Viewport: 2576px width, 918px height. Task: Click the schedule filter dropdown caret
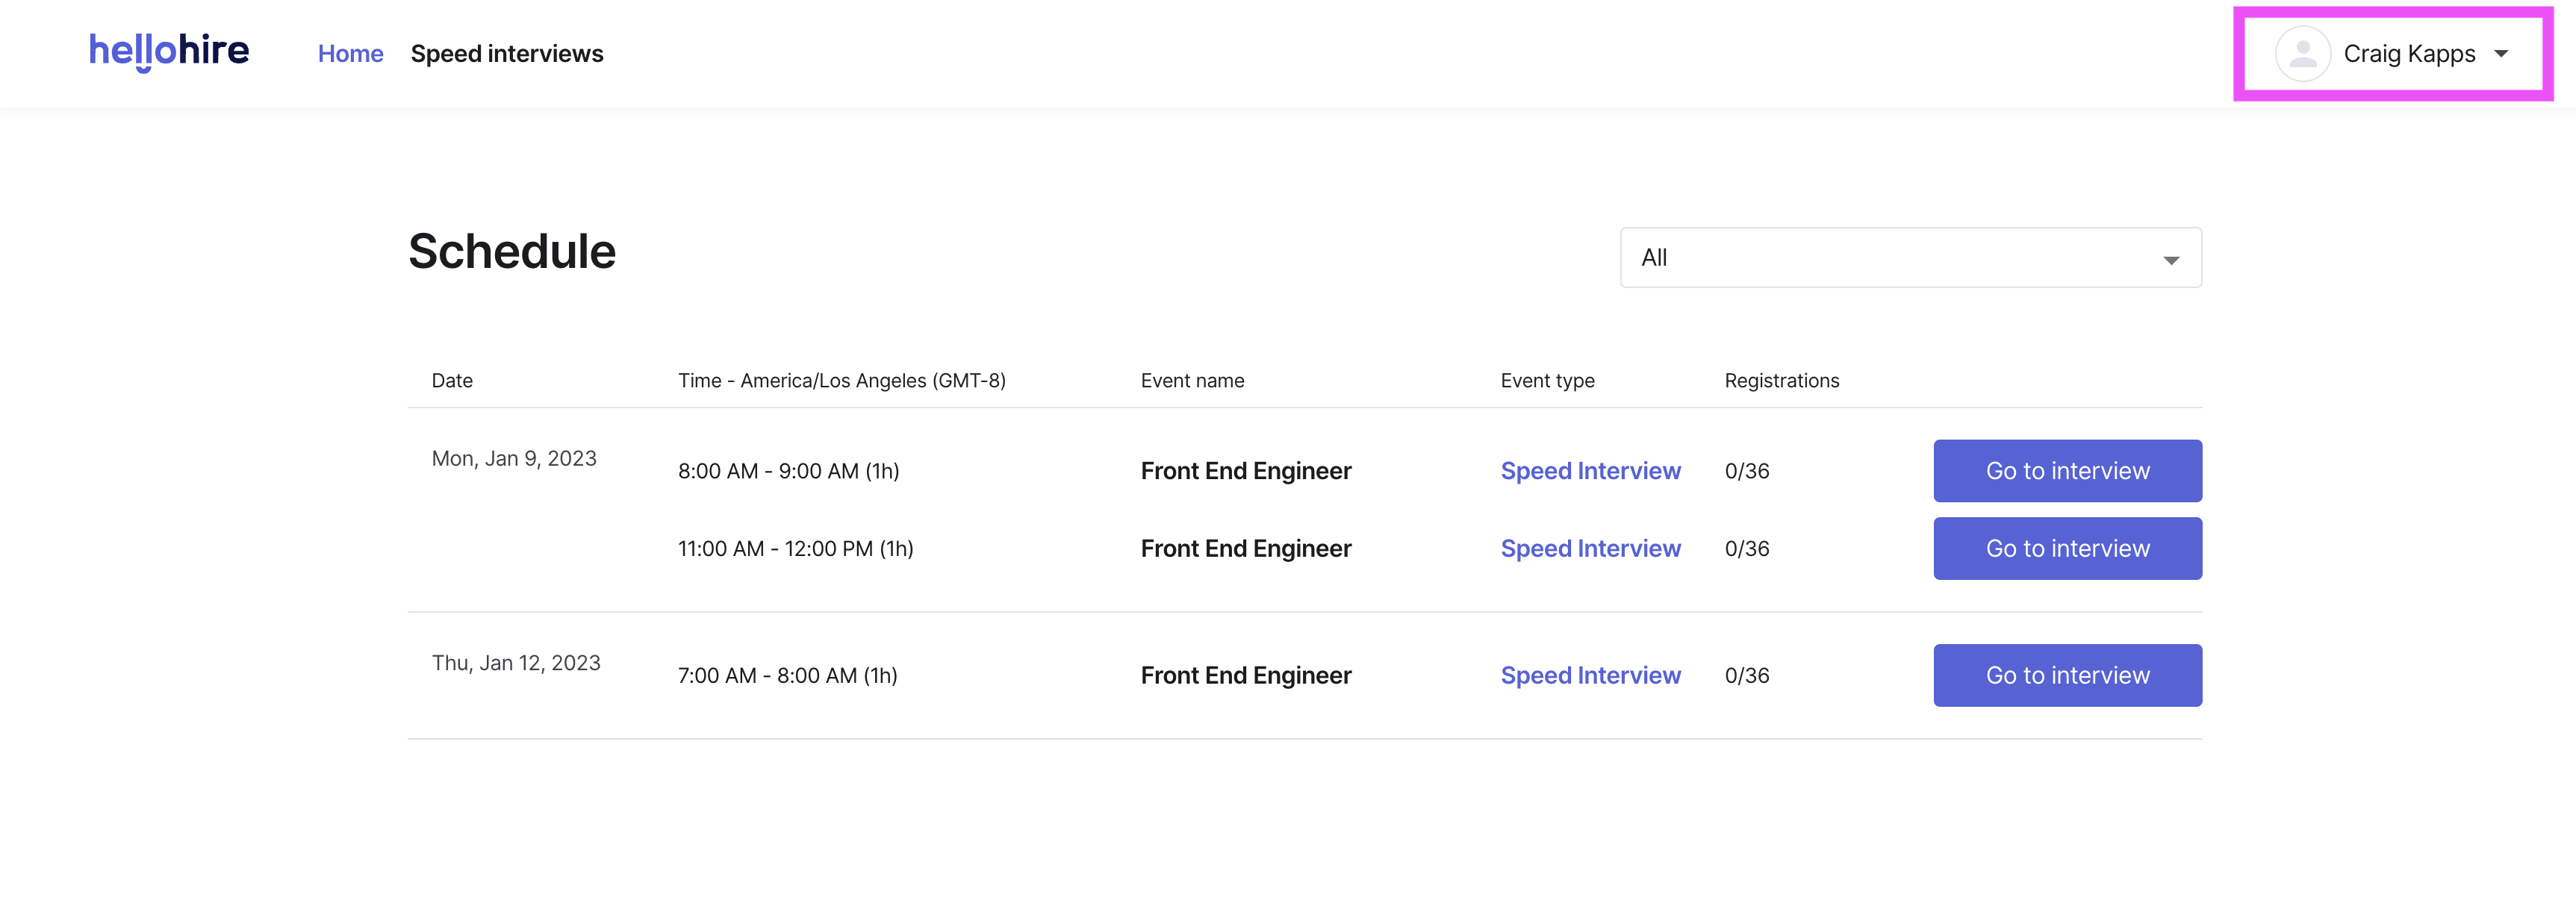coord(2170,260)
